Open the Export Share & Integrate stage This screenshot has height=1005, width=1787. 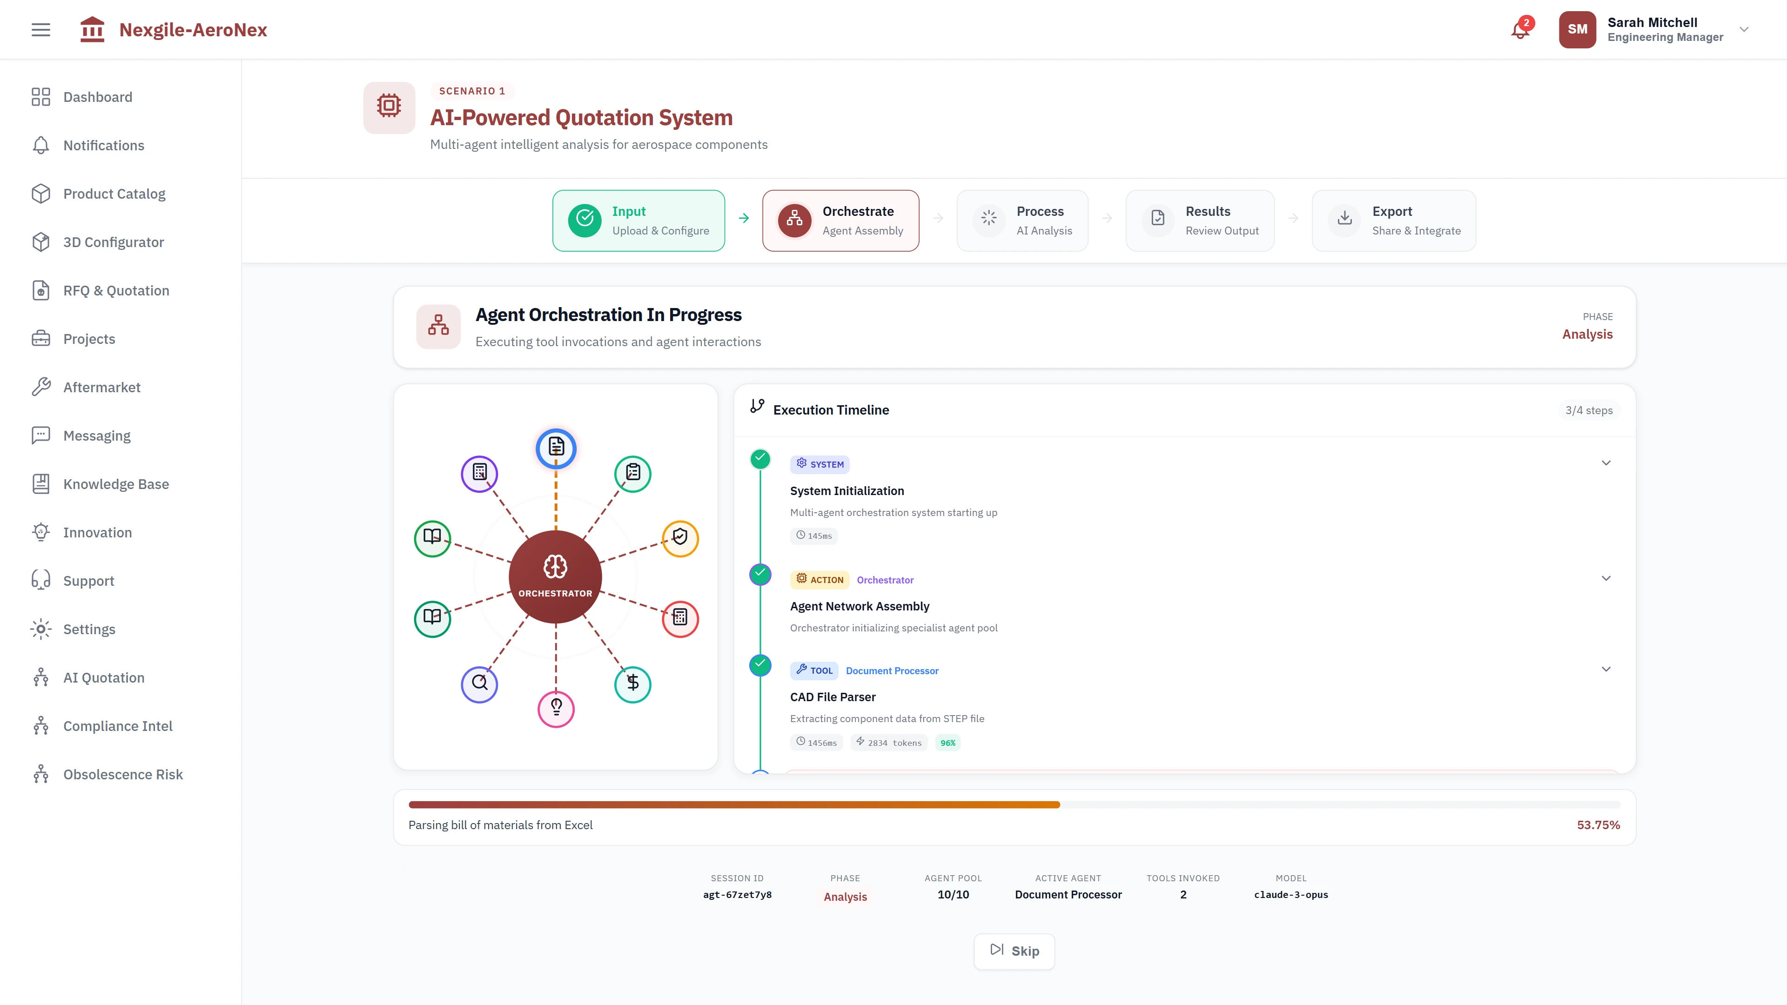pos(1393,220)
